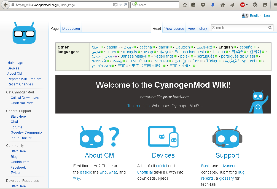The width and height of the screenshot is (277, 189).
Task: Expand the Adblock Plus dropdown arrow
Action: (247, 5)
